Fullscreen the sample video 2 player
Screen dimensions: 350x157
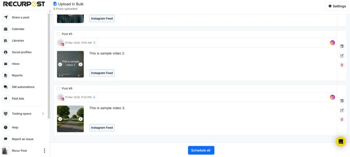[81, 76]
